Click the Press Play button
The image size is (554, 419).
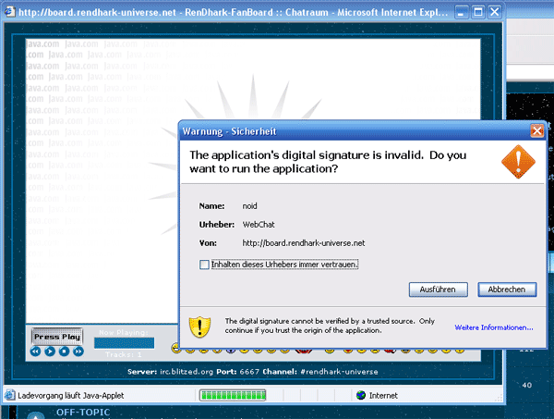[58, 337]
